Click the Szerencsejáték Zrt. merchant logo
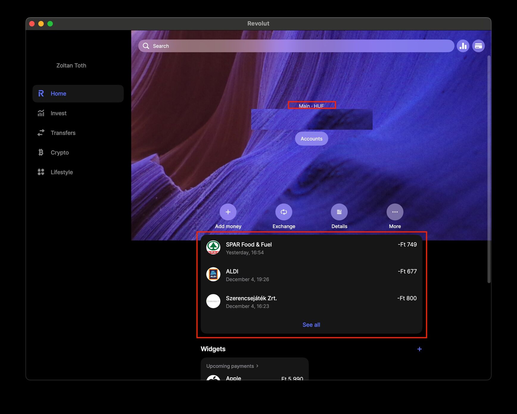Image resolution: width=517 pixels, height=414 pixels. pyautogui.click(x=213, y=301)
